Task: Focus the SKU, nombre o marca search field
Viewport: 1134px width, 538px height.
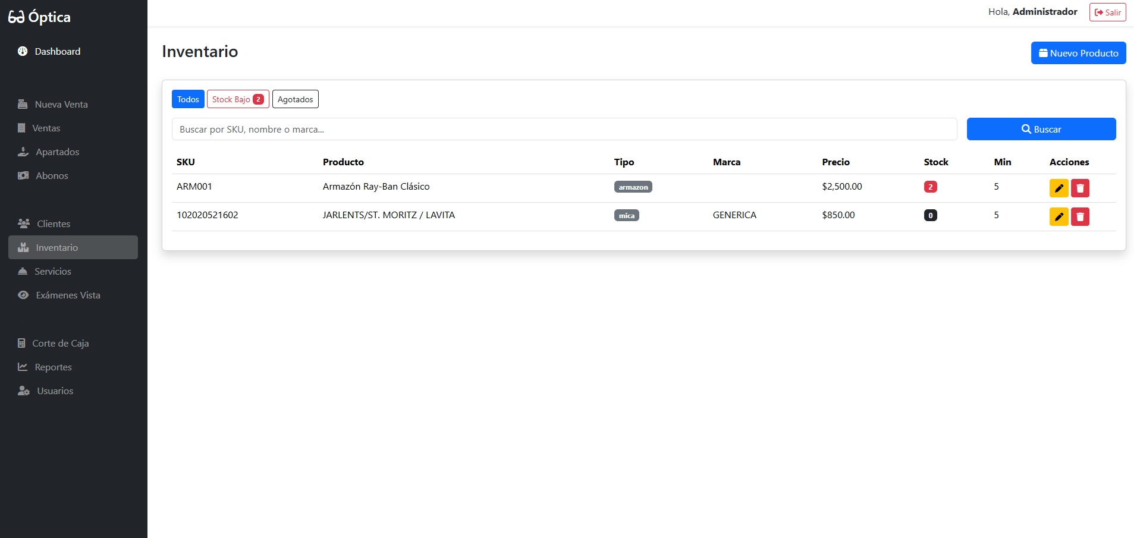Action: coord(564,129)
